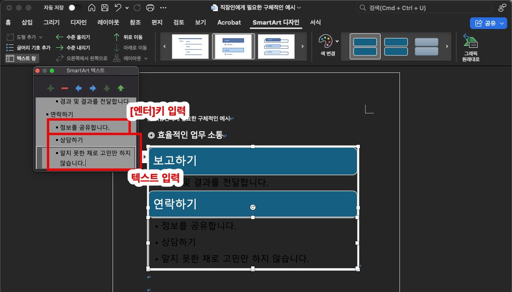The width and height of the screenshot is (512, 292).
Task: Click the 보고하기 SmartArt shape
Action: point(253,161)
